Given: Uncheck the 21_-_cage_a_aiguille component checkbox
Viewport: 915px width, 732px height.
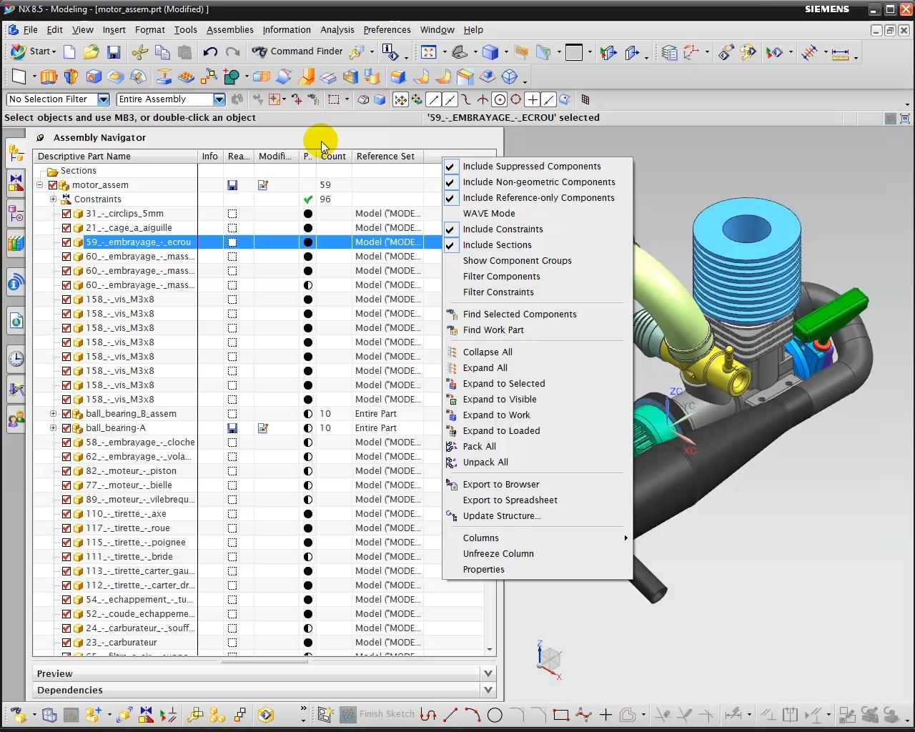Looking at the screenshot, I should tap(66, 228).
